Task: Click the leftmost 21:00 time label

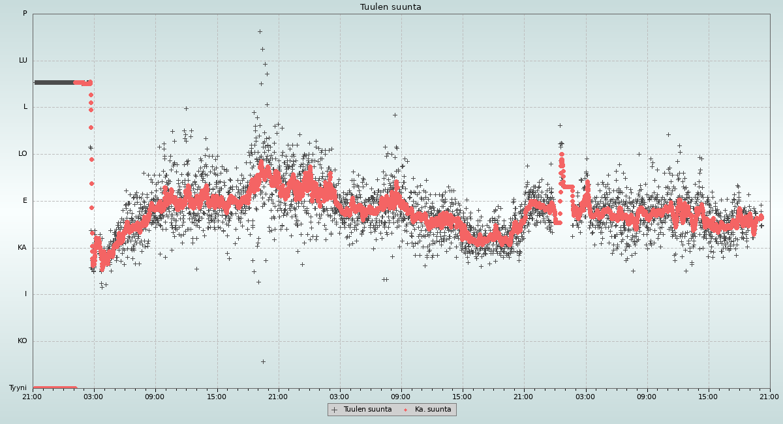Action: tap(32, 396)
